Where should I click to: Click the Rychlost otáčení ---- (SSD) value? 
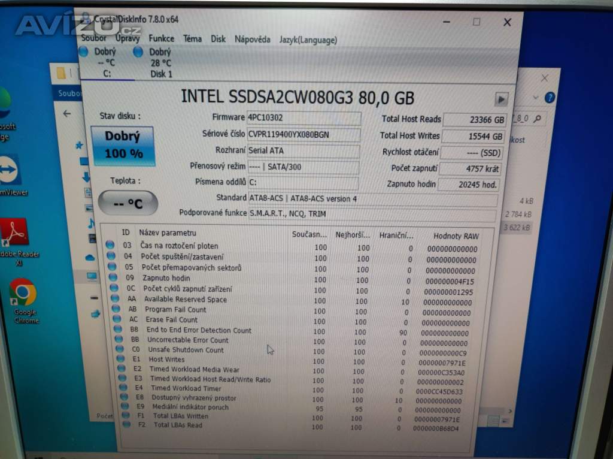tap(472, 153)
